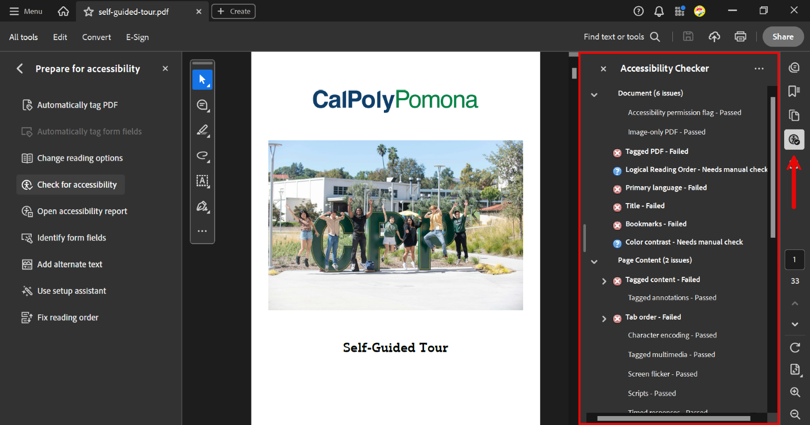Click Automatically tag PDF
Viewport: 810px width, 425px height.
click(x=77, y=105)
